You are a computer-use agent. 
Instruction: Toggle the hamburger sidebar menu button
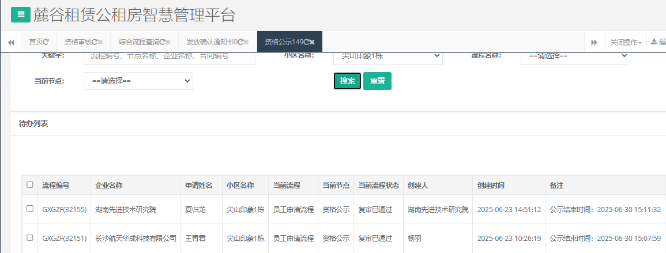point(21,14)
